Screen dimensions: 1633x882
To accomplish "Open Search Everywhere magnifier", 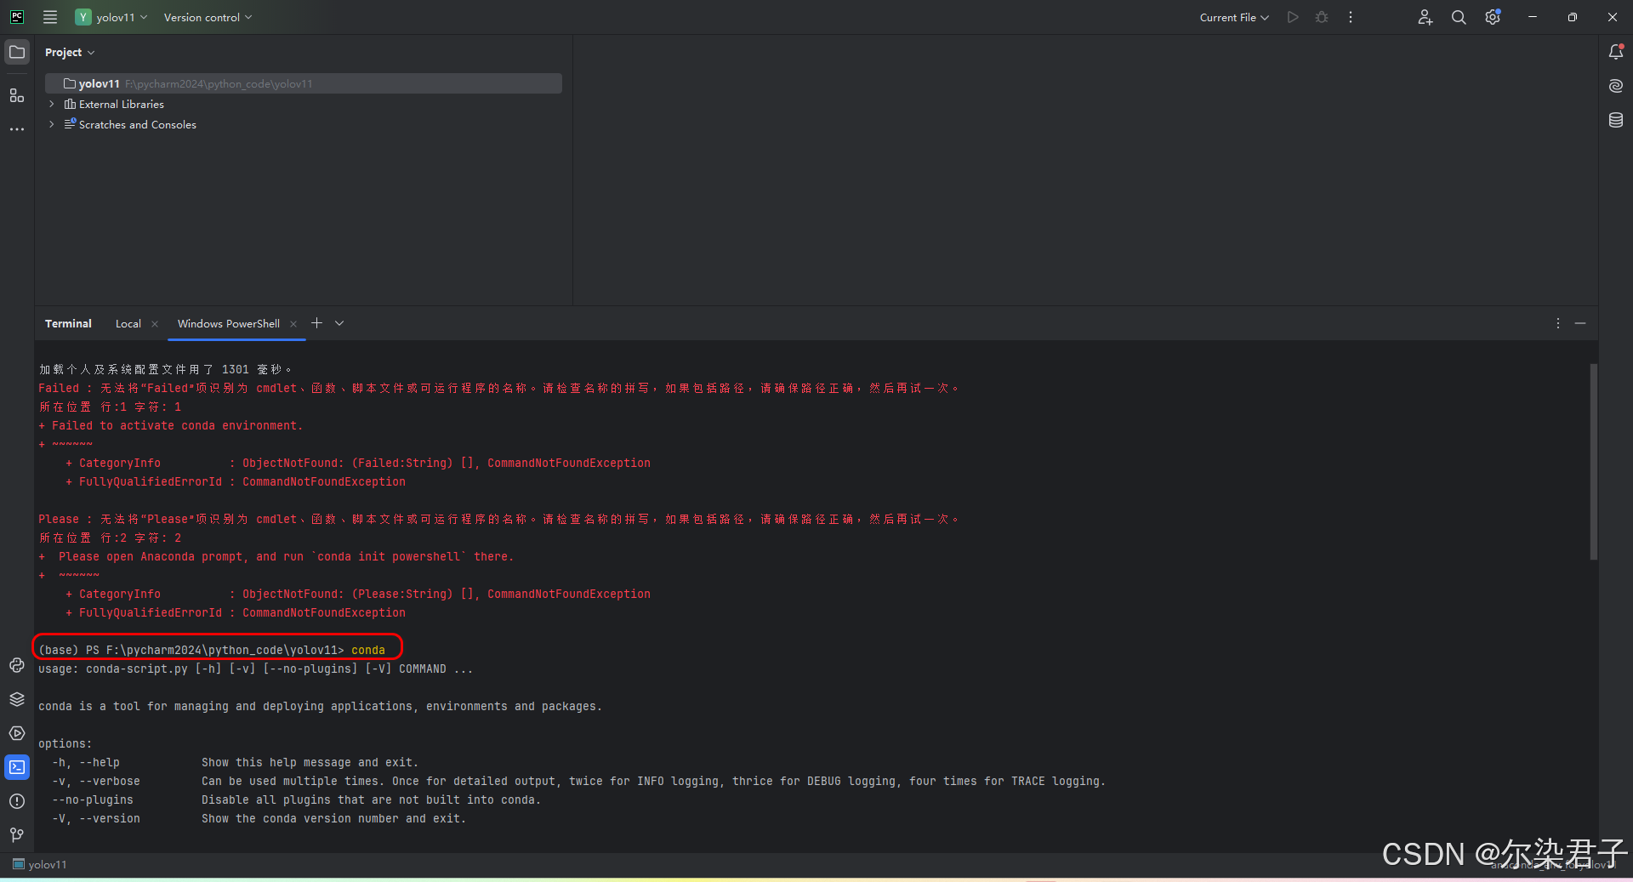I will point(1459,17).
